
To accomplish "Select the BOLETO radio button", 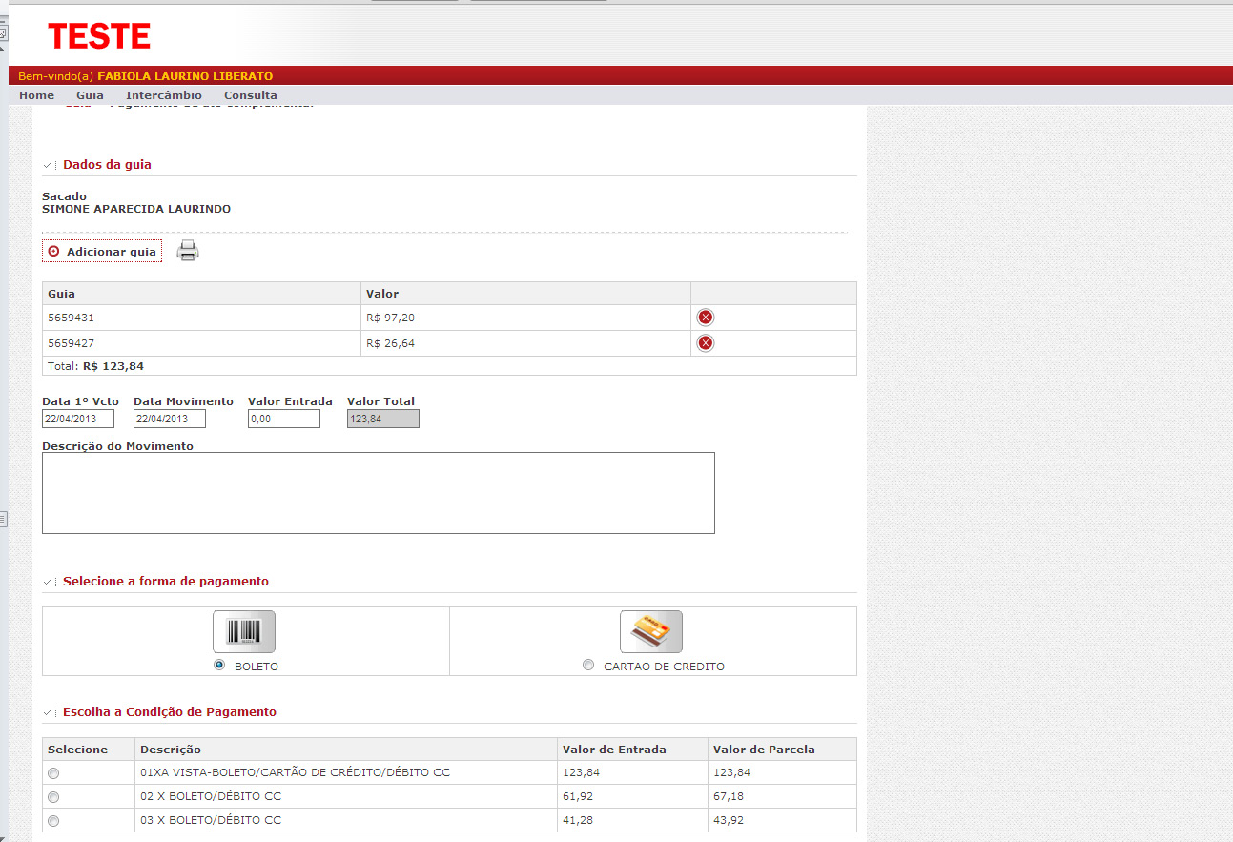I will coord(220,665).
